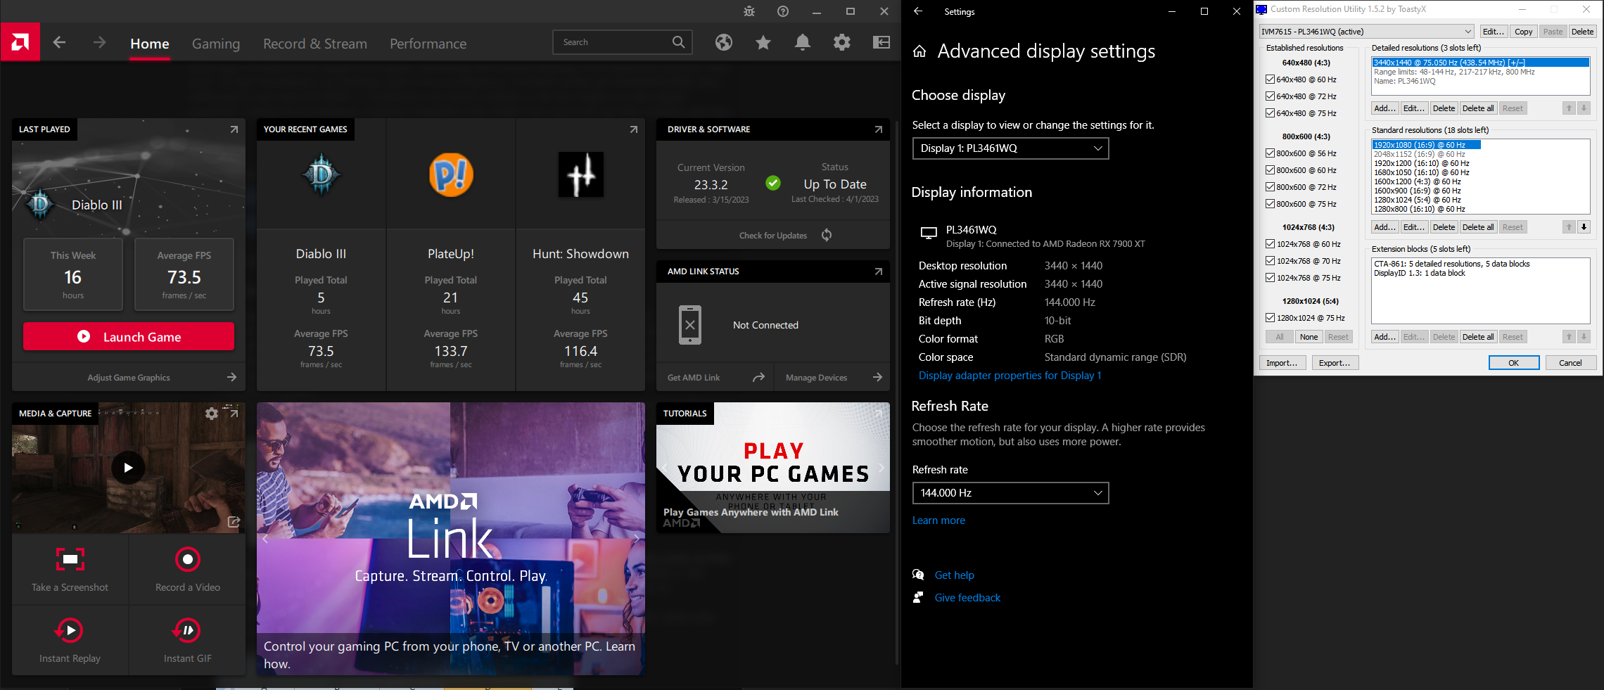Expand the Last Played panel
Viewport: 1604px width, 690px height.
tap(234, 129)
